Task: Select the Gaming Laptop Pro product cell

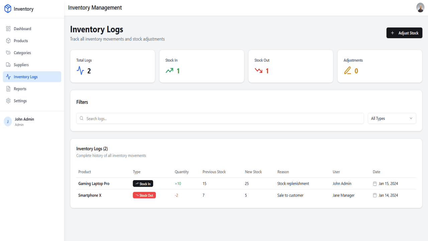Action: (94, 183)
